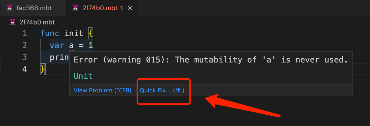Click the Quick Fix... link
Viewport: 370px width, 126px height.
click(162, 90)
